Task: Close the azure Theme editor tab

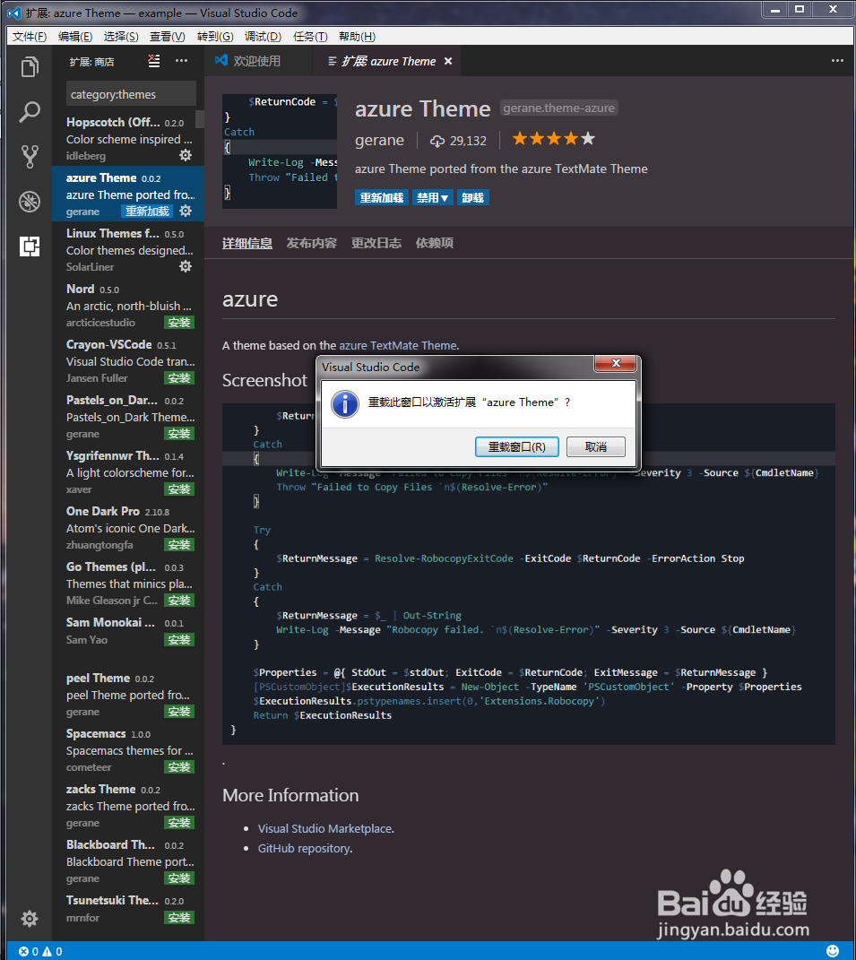Action: coord(448,61)
